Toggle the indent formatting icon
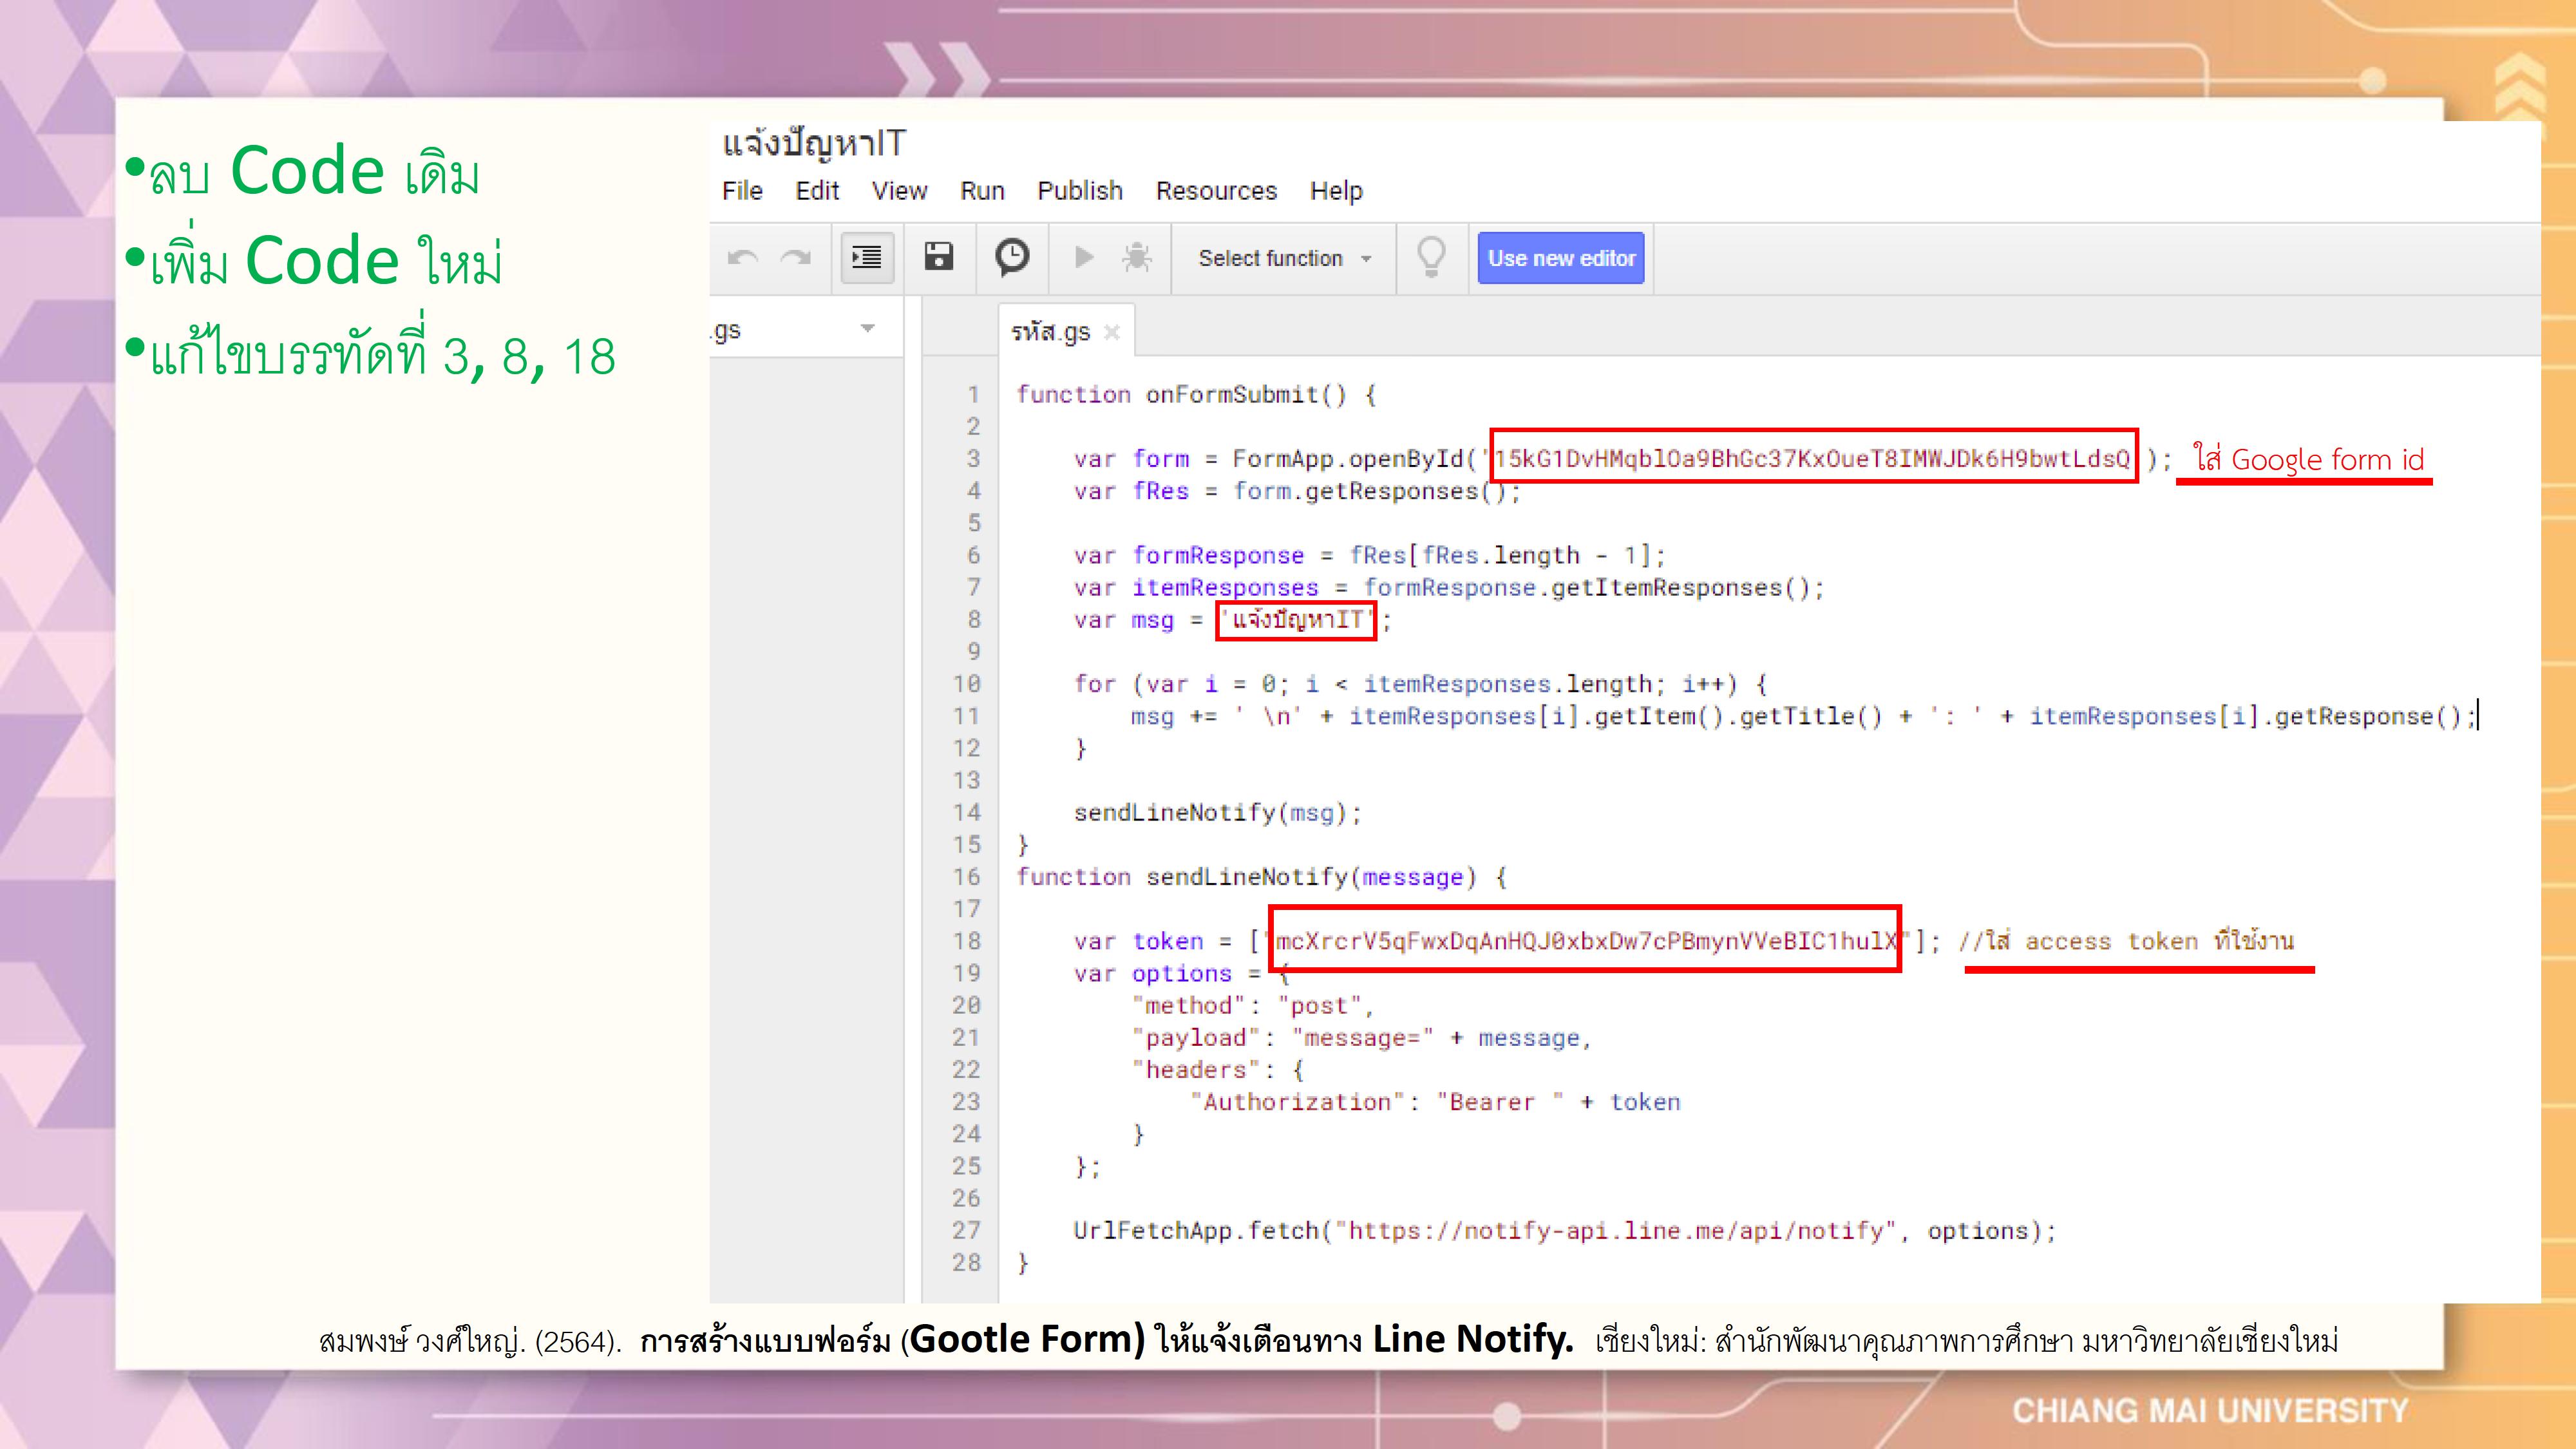 point(866,258)
